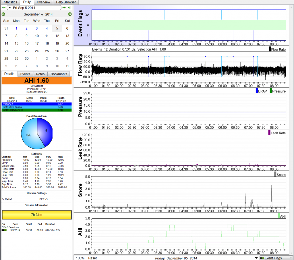Screen dimensions: 294x260
Task: Switch to the Overview tab
Action: [43, 2]
